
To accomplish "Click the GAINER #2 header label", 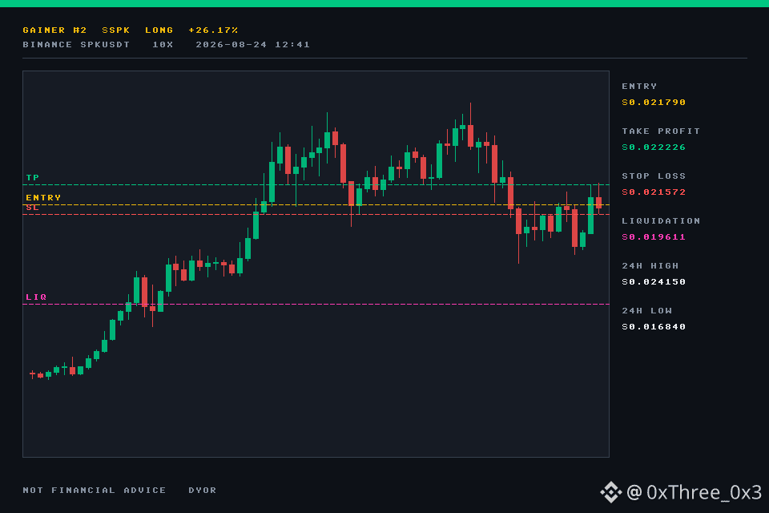I will click(54, 30).
